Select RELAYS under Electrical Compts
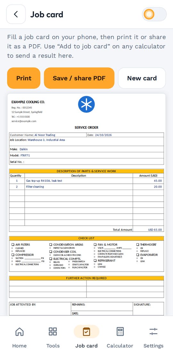 click(x=55, y=262)
